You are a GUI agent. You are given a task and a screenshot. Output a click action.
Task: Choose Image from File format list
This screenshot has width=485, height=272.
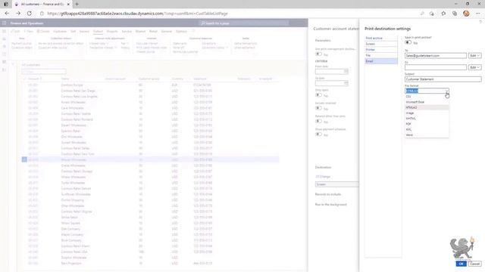click(x=427, y=113)
